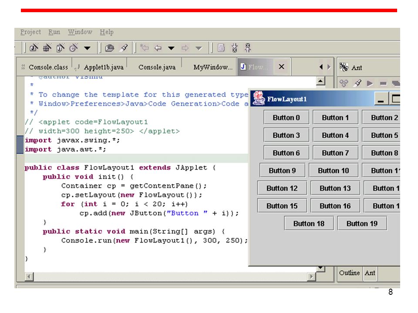
Task: Click the Forward navigation arrow icon
Action: 185,48
